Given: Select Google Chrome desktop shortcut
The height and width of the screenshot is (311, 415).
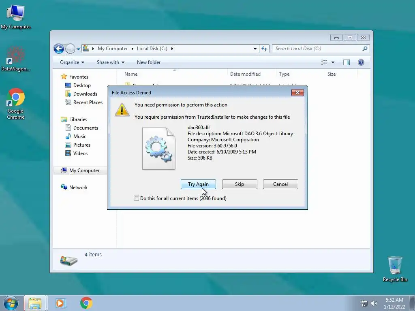Looking at the screenshot, I should click(16, 104).
